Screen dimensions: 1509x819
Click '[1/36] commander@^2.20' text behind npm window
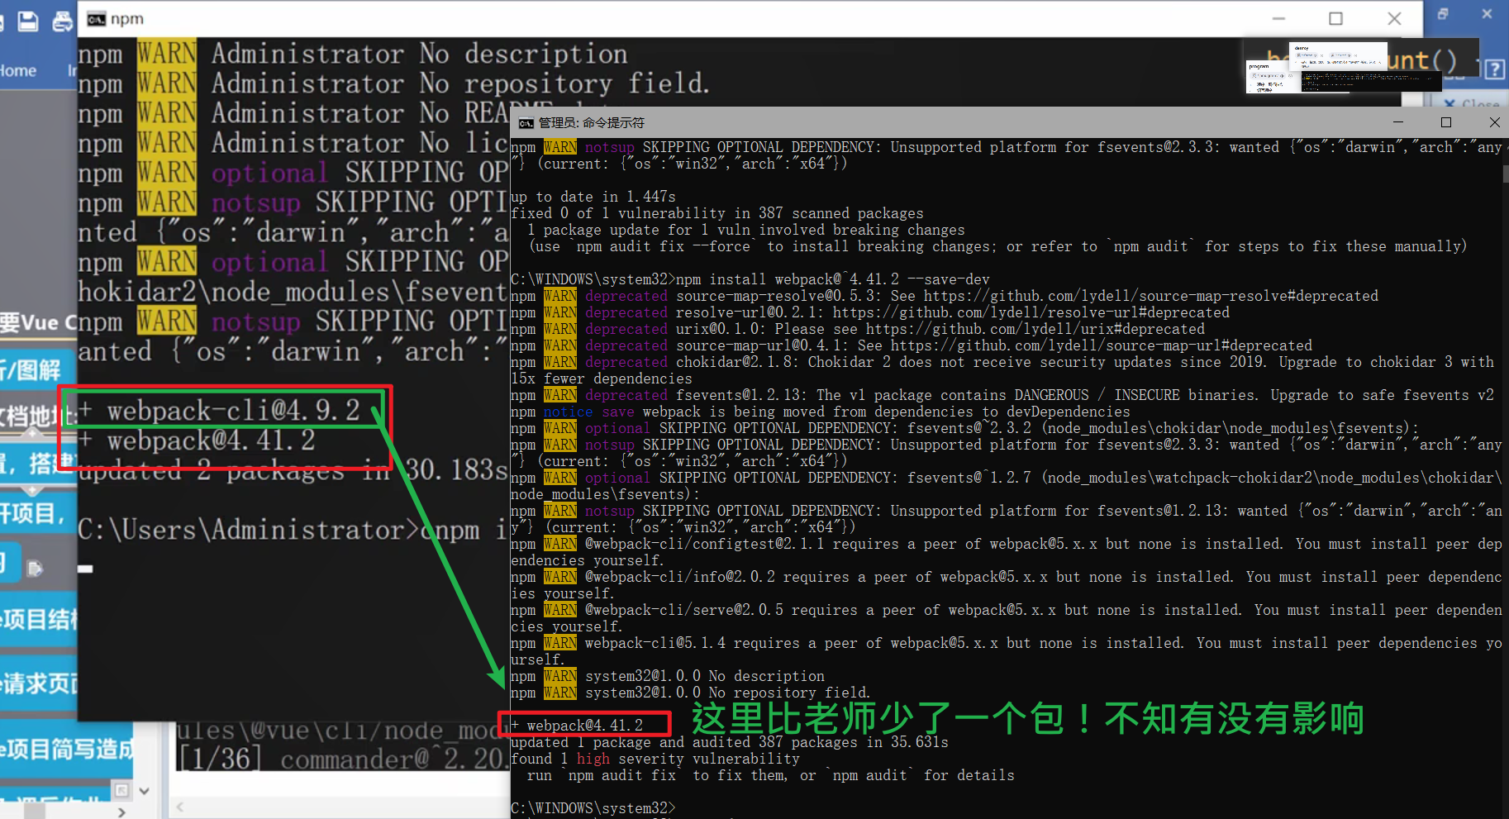click(343, 758)
